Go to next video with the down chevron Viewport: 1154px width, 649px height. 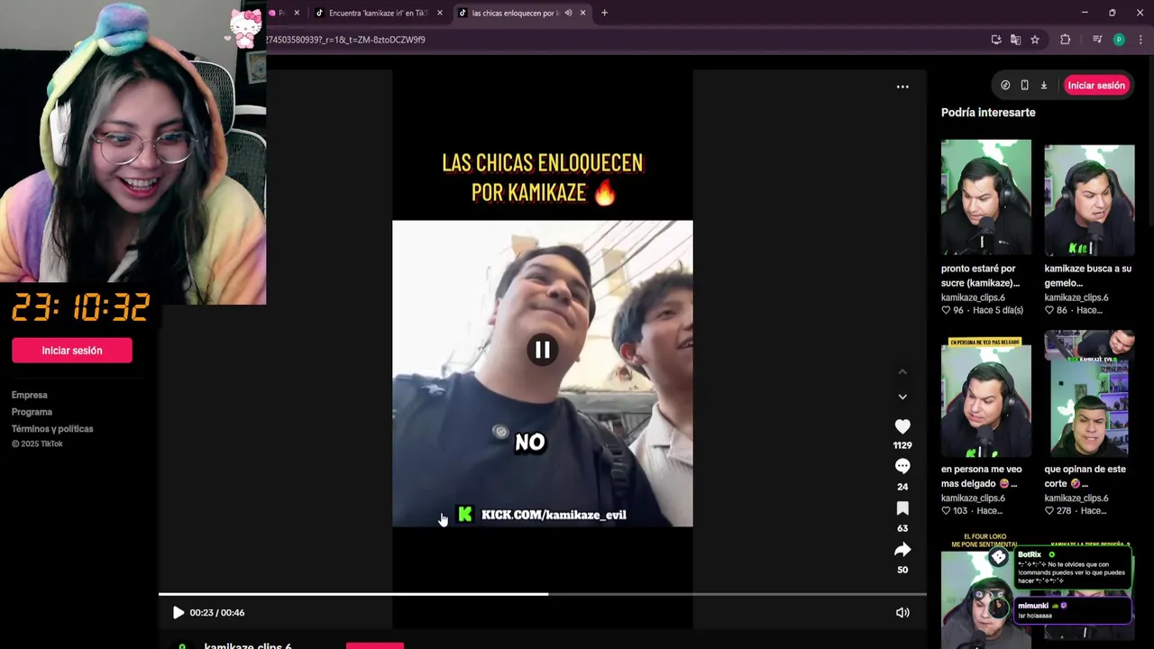click(902, 397)
